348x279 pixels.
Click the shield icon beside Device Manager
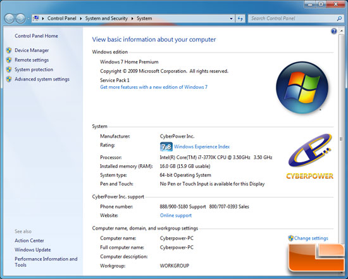tap(9, 50)
